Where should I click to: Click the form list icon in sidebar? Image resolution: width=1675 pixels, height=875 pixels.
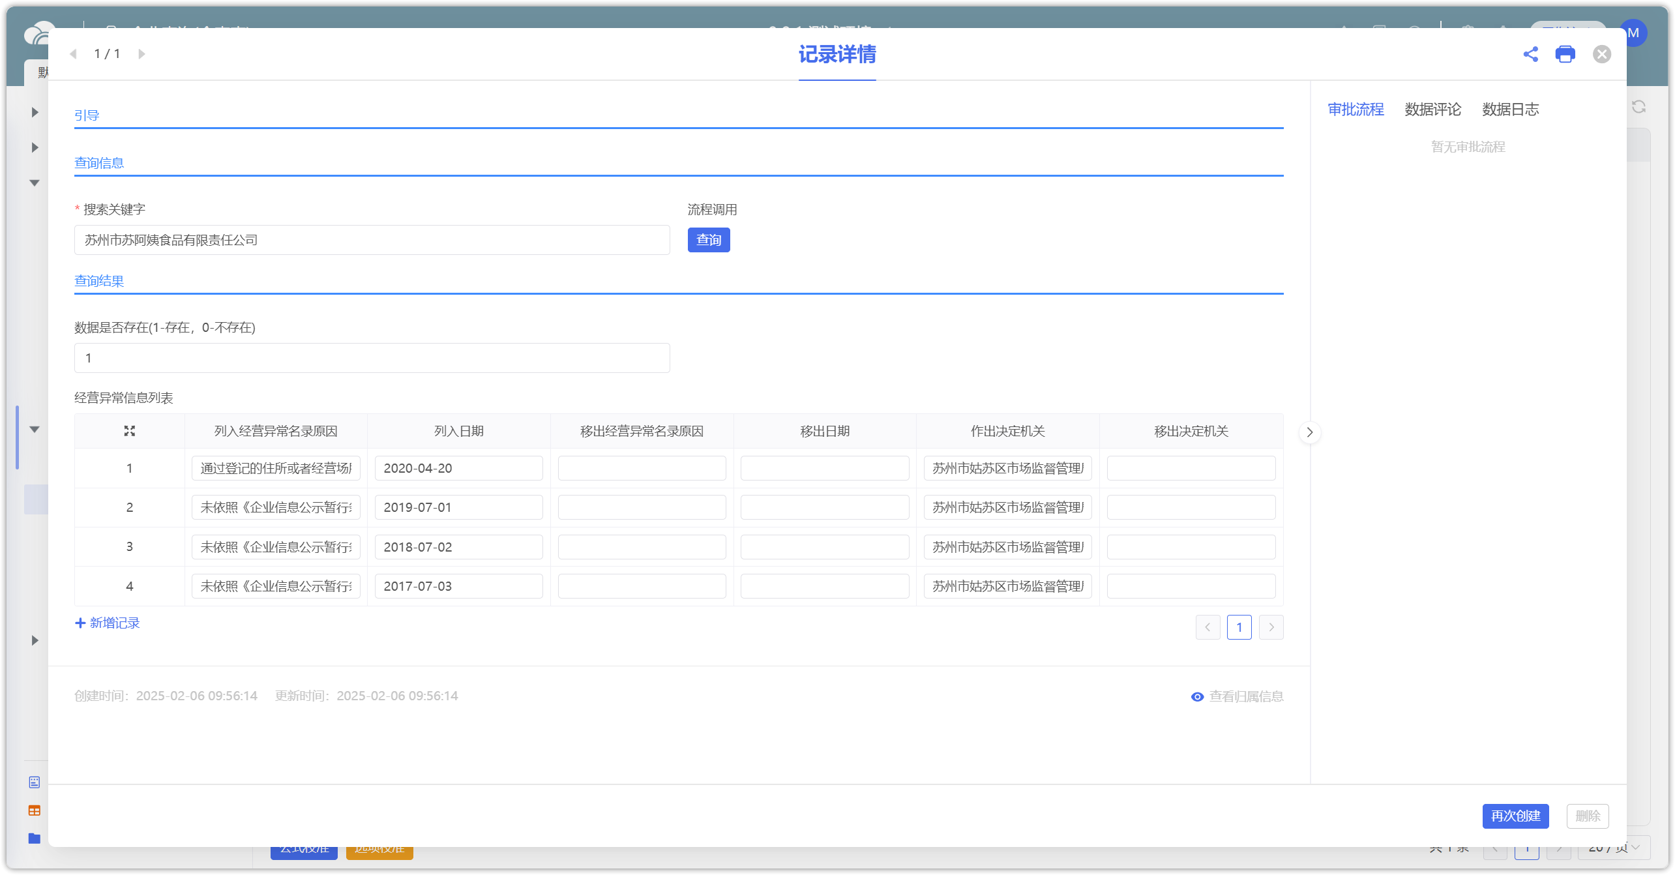(35, 782)
